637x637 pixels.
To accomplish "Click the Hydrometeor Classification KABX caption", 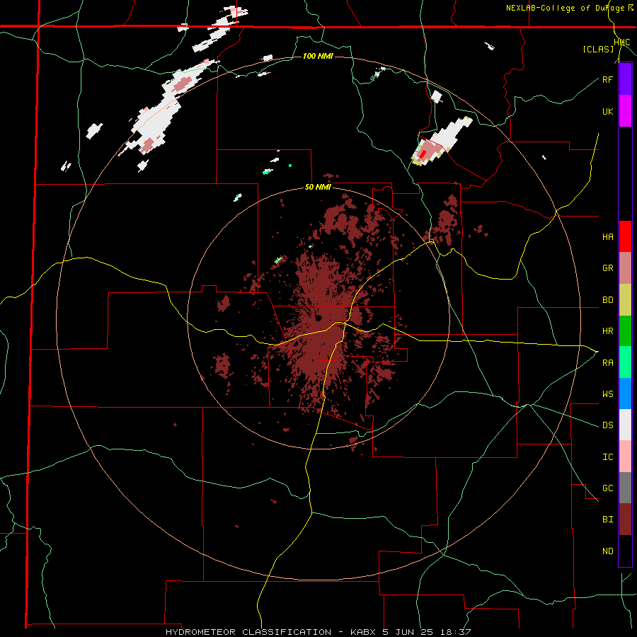I will 318,632.
